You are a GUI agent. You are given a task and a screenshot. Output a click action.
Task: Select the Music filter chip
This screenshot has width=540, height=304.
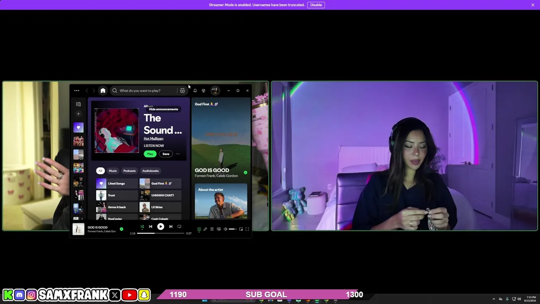click(113, 171)
